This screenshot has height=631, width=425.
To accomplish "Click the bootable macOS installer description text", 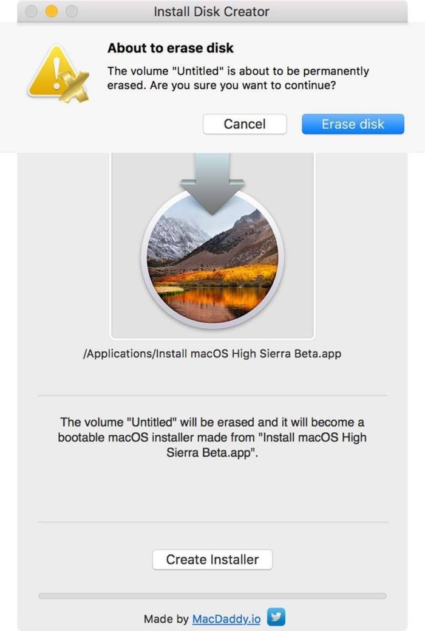I will [212, 438].
